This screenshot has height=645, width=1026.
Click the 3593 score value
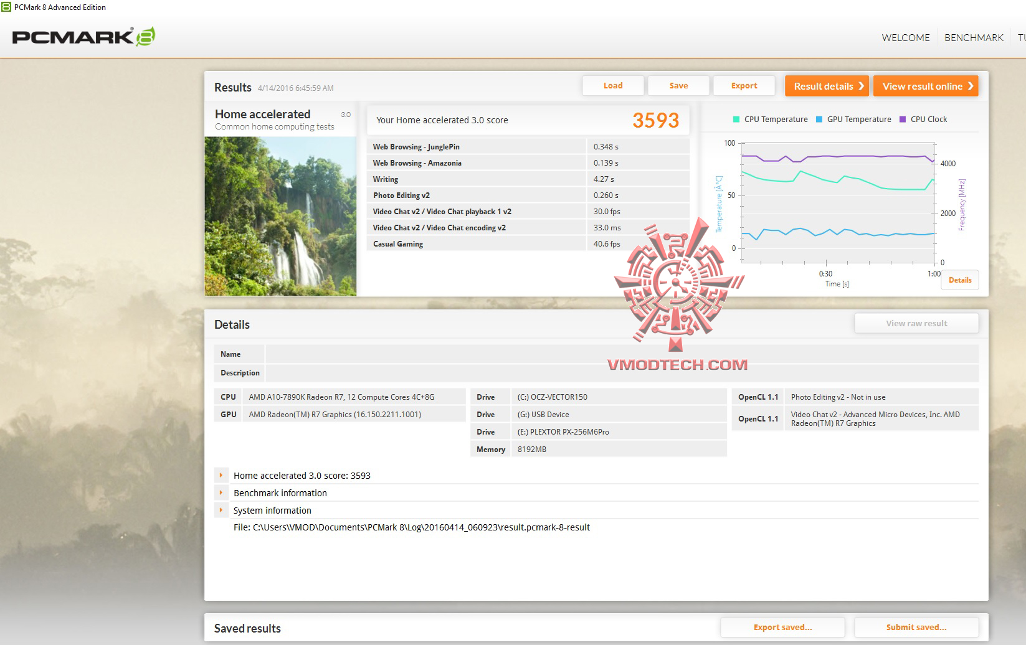[655, 120]
